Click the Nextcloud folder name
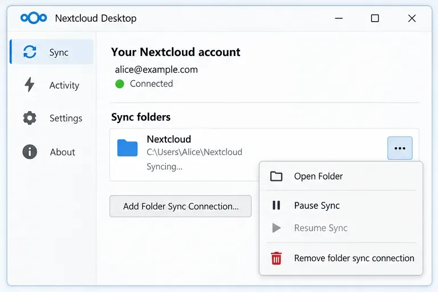Screen dimensions: 438x292 (x=169, y=139)
